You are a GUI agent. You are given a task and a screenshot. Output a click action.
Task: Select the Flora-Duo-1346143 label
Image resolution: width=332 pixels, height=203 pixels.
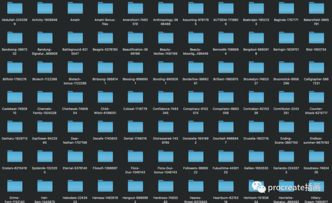coord(135,170)
